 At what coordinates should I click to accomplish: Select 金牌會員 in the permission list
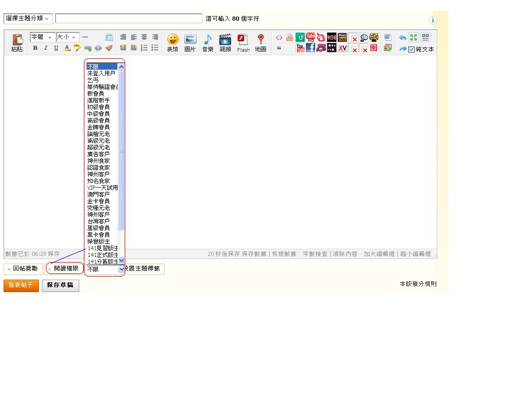(98, 127)
